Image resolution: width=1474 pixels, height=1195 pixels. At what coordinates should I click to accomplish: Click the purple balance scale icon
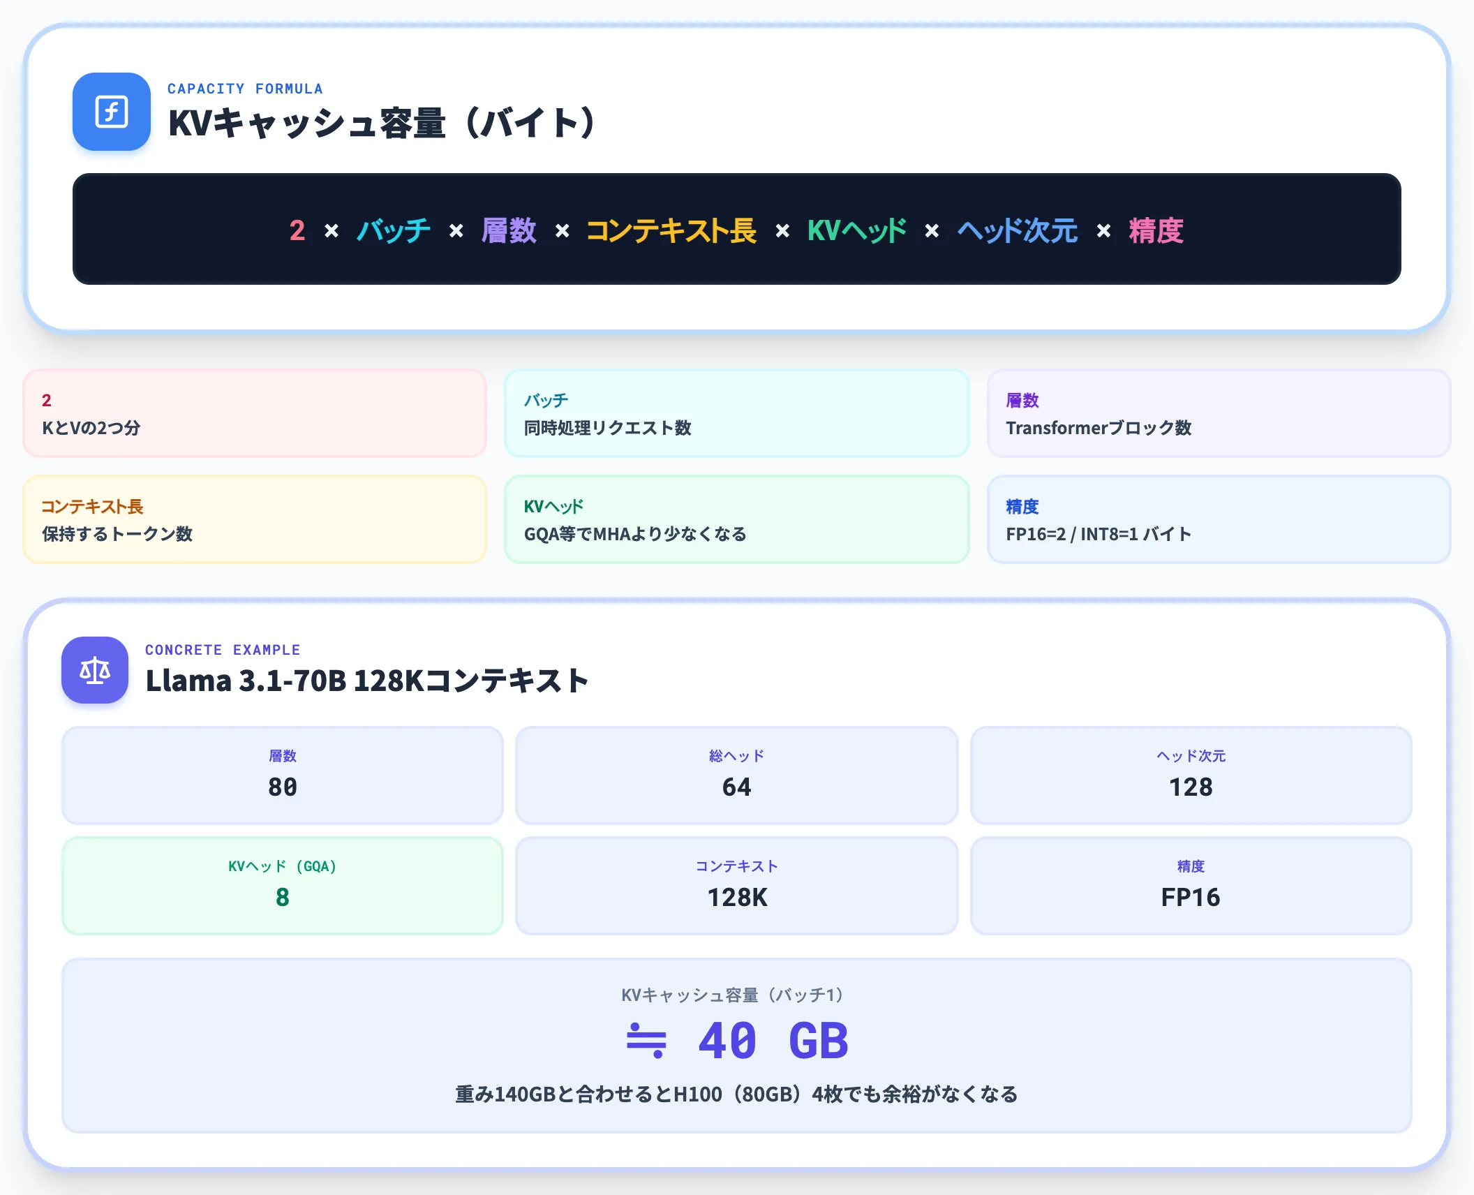point(95,670)
